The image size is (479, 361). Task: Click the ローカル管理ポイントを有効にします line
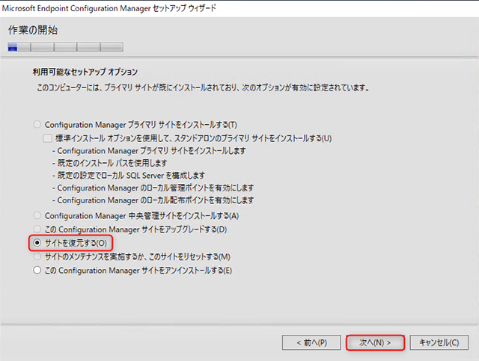click(x=153, y=188)
